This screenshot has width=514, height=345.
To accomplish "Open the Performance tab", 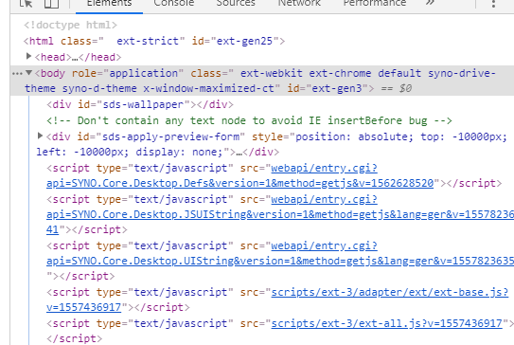I will [375, 3].
